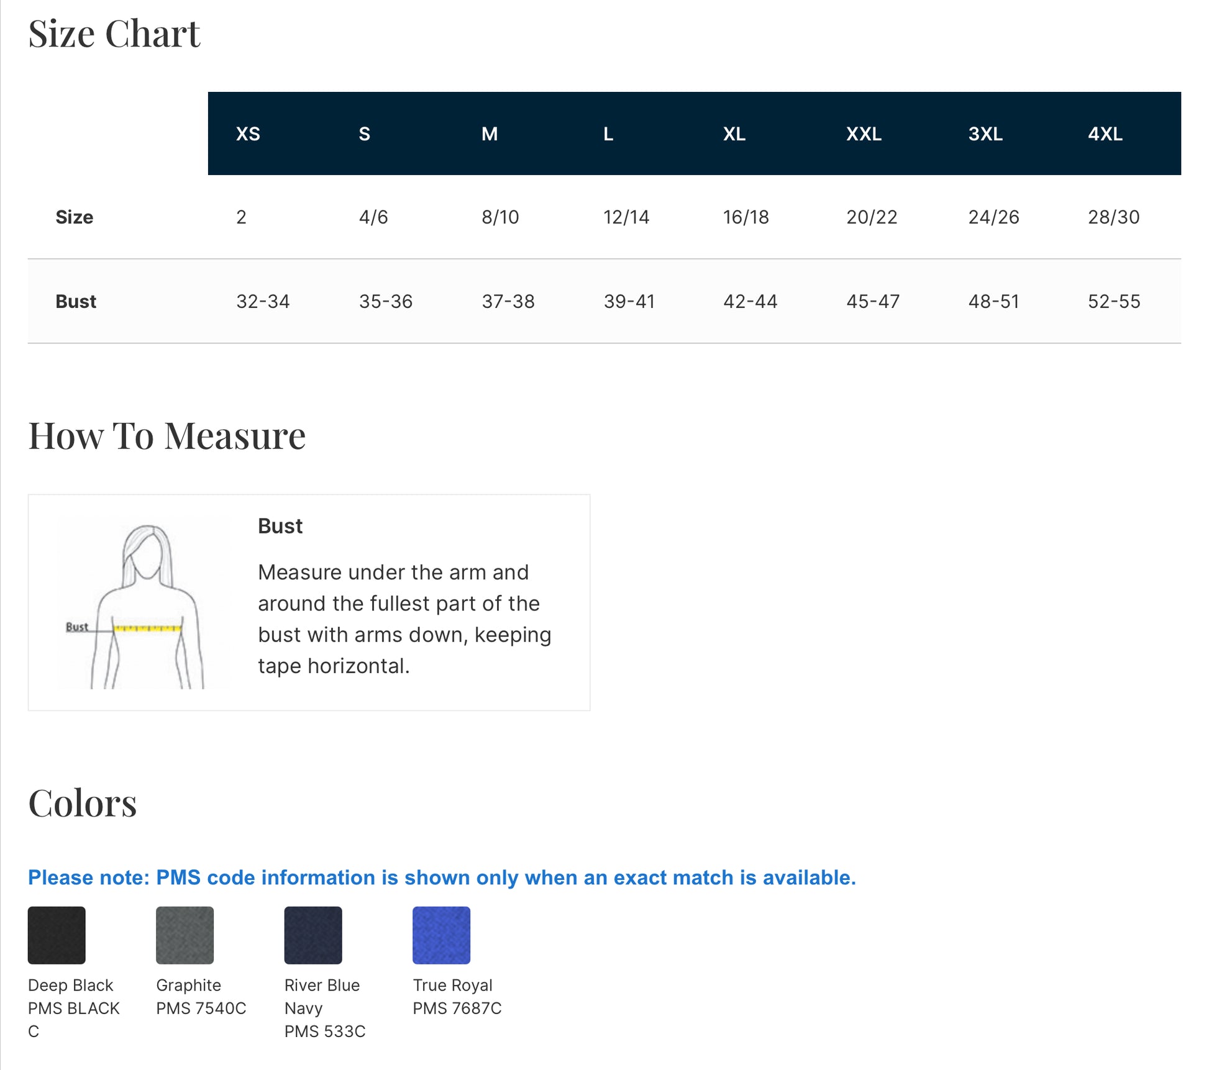Select the XXL column header
Viewport: 1209px width, 1070px height.
[864, 134]
